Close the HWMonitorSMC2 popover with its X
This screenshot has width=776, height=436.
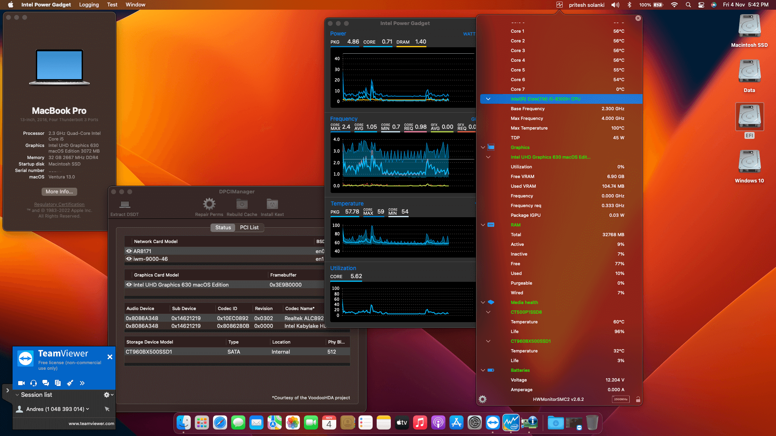(x=638, y=18)
